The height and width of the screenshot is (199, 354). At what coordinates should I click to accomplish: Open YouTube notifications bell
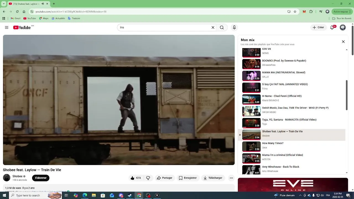coord(332,27)
